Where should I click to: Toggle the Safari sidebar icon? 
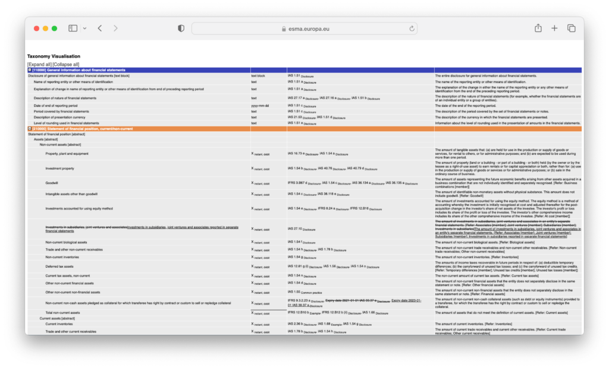[72, 28]
